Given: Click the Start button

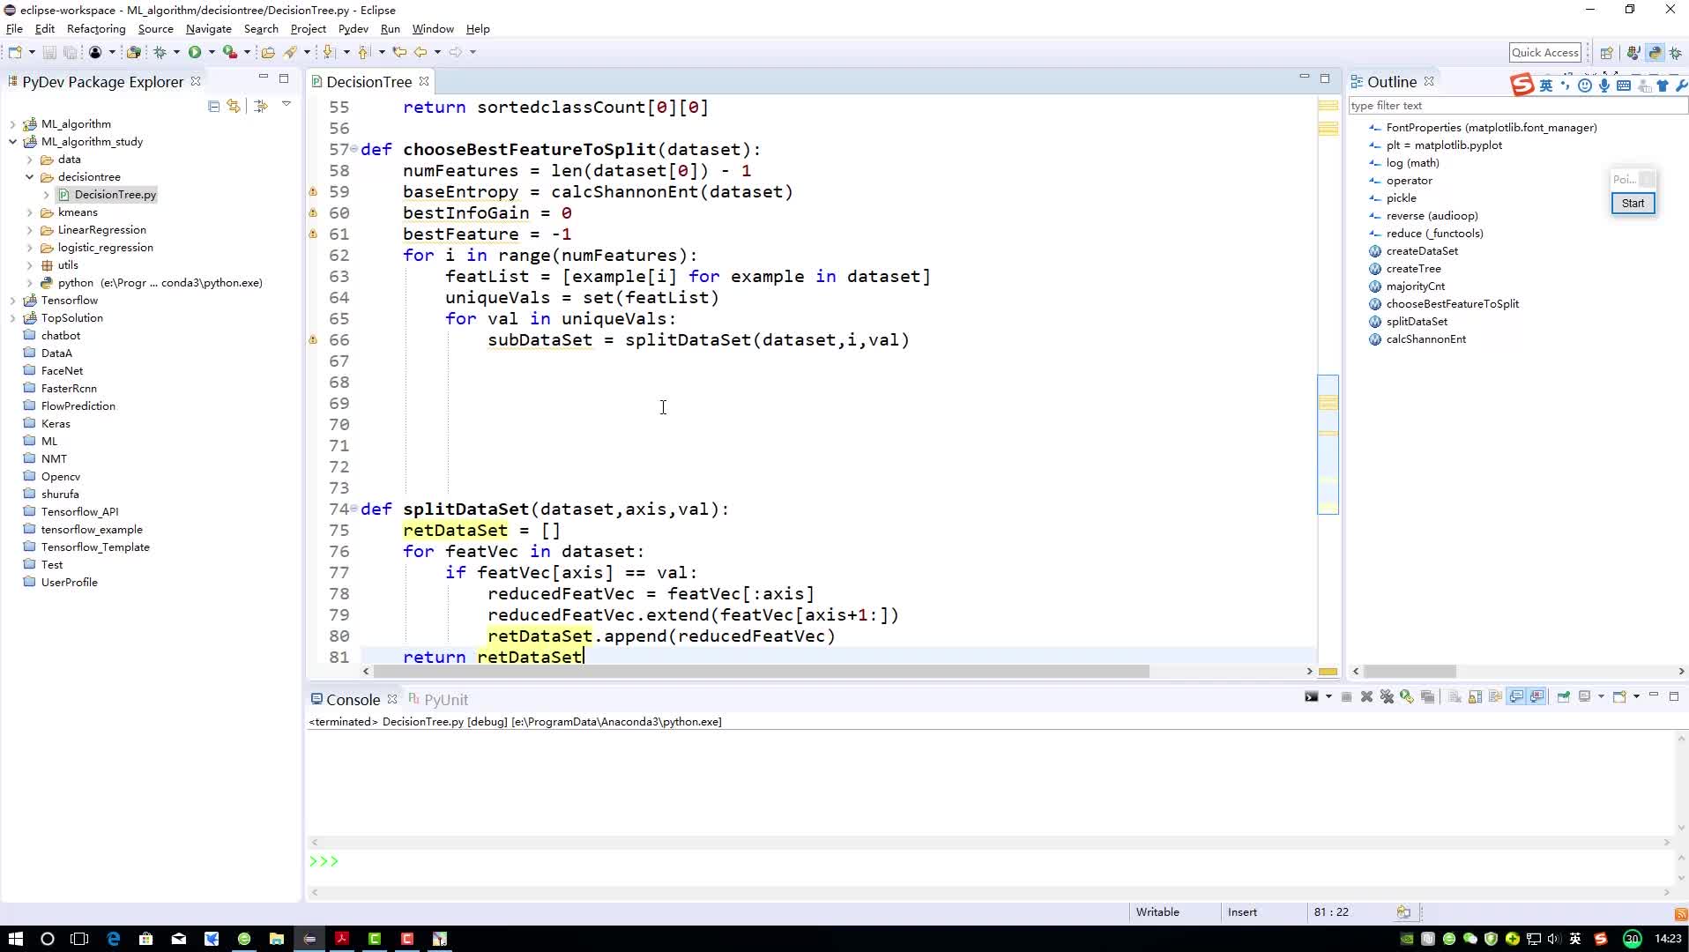Looking at the screenshot, I should click(x=1633, y=204).
